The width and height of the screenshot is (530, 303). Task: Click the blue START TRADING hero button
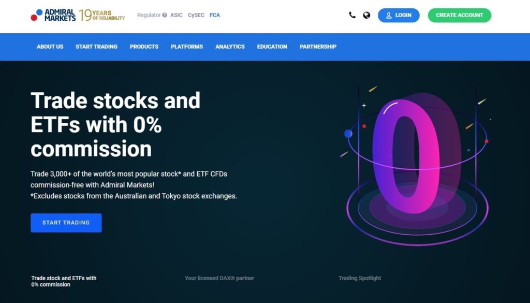point(66,223)
